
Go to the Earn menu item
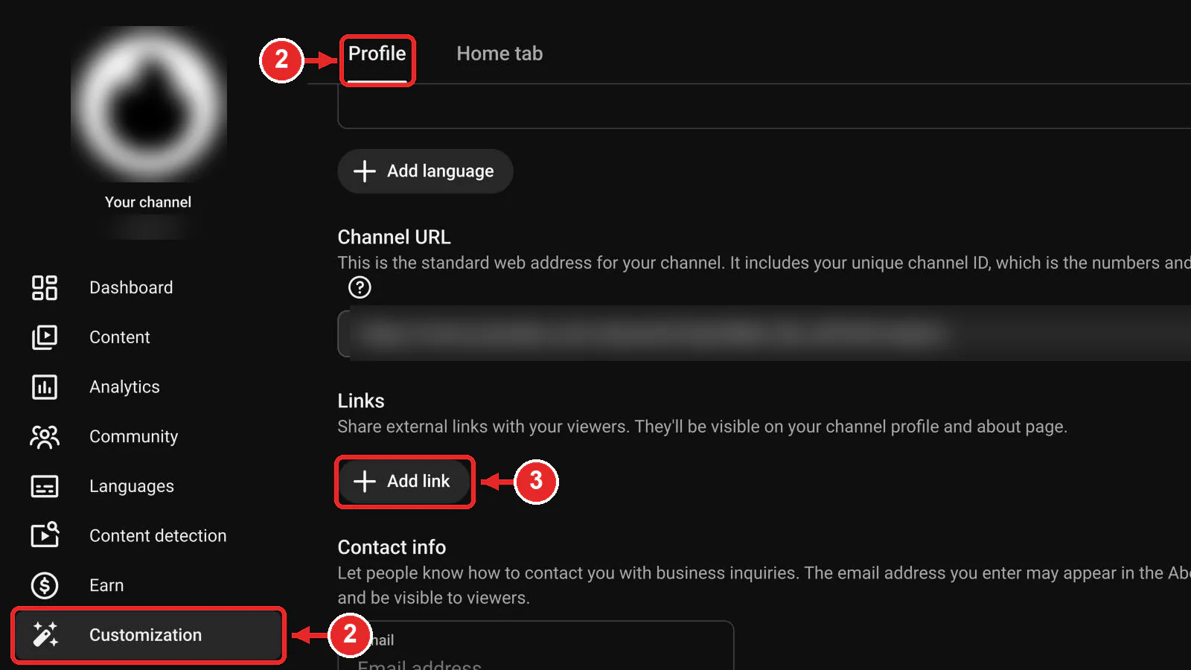click(x=148, y=585)
